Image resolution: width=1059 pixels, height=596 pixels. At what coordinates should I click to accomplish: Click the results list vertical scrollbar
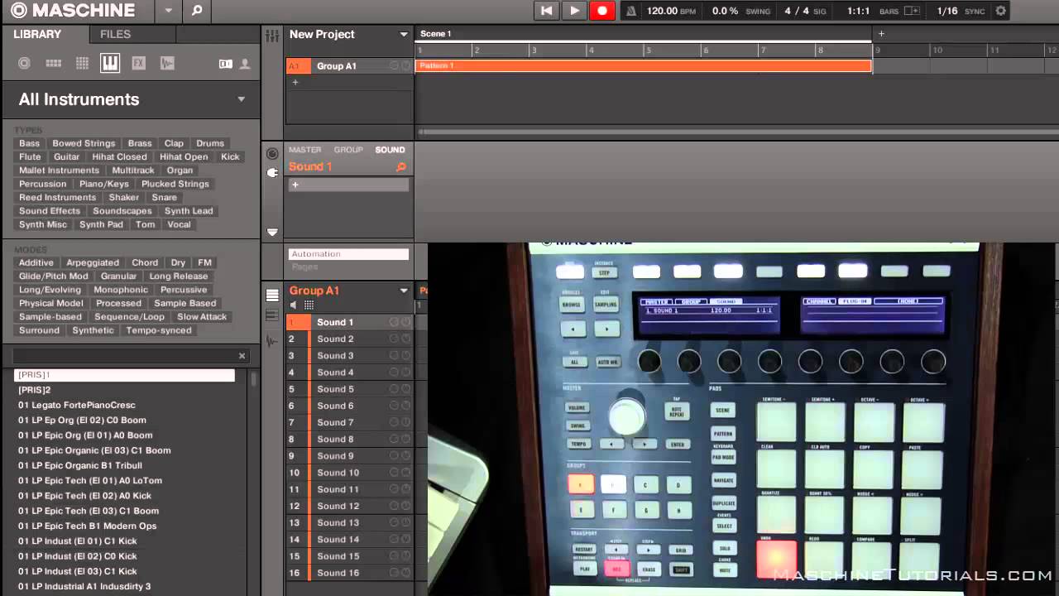click(253, 381)
